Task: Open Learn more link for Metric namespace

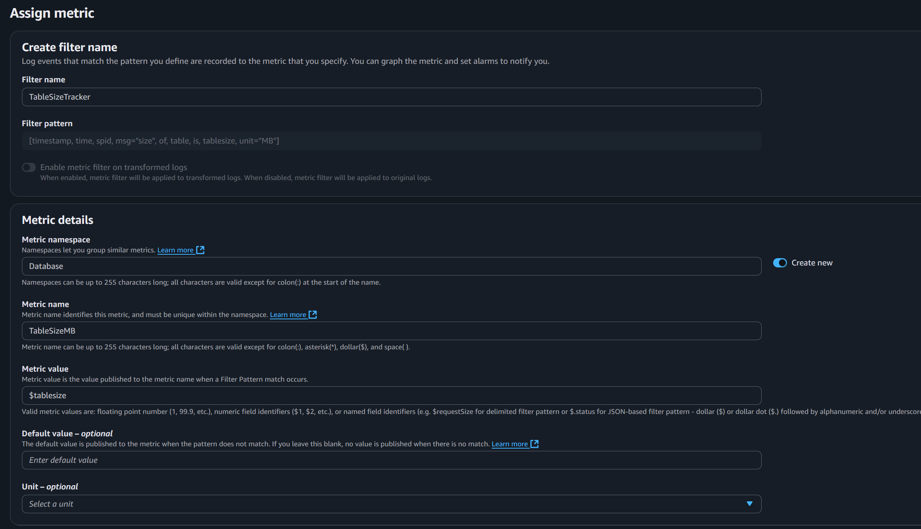Action: point(175,250)
